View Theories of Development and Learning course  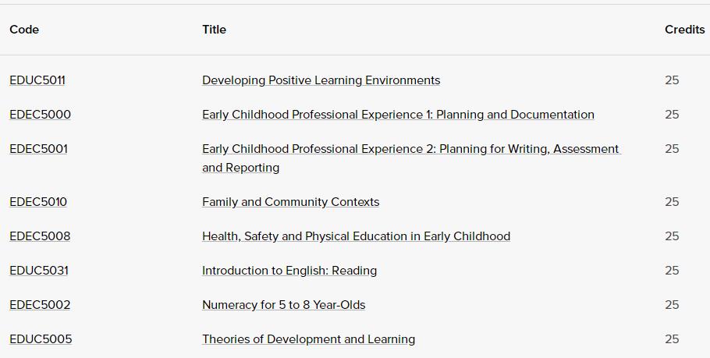click(308, 339)
